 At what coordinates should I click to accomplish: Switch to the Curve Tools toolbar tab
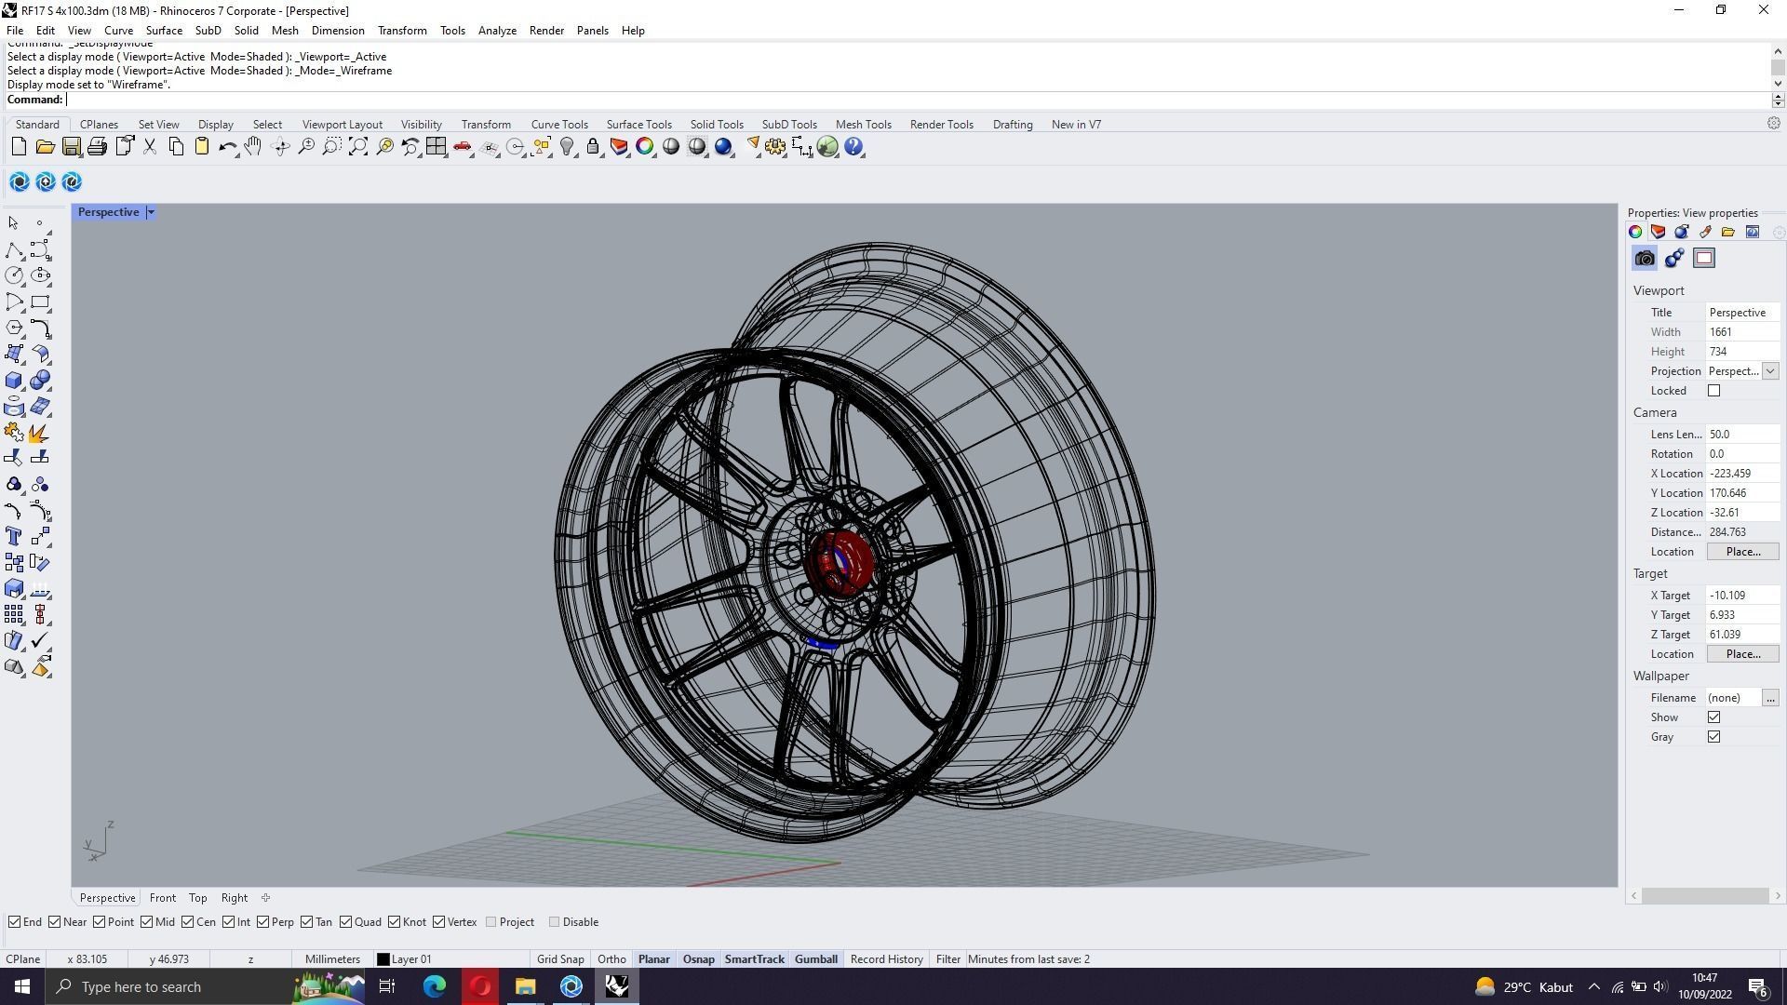tap(559, 125)
